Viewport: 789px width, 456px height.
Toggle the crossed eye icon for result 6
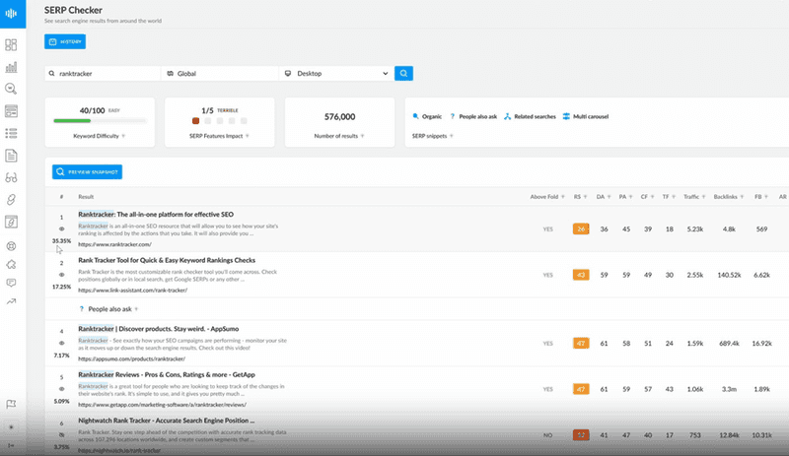[x=62, y=434]
